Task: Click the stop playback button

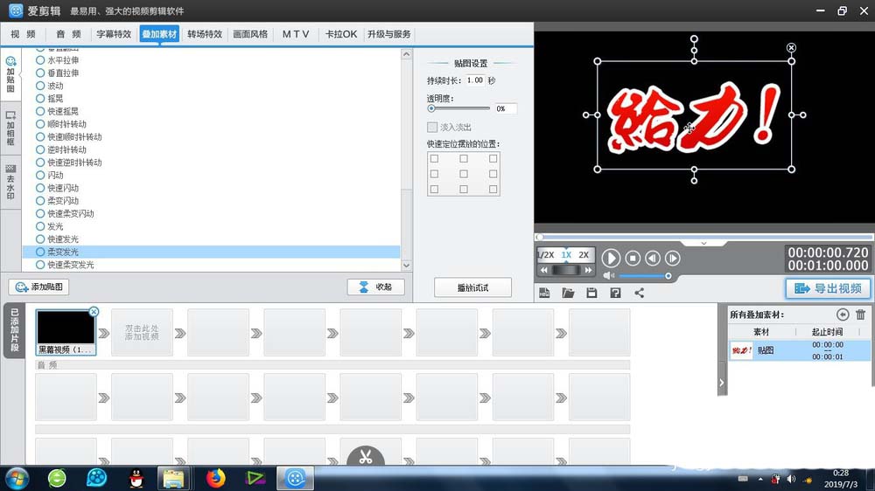Action: pyautogui.click(x=633, y=258)
